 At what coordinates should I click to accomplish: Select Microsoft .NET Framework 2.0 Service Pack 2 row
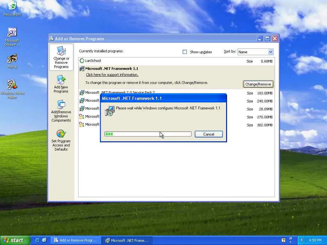coord(176,93)
